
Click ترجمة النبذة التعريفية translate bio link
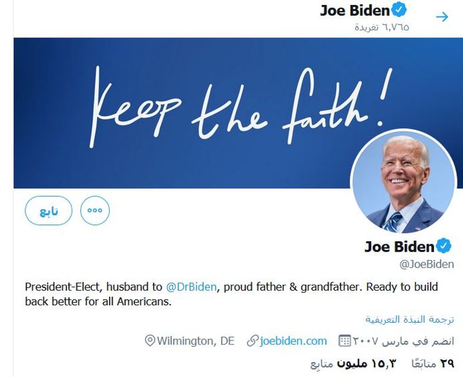(x=409, y=319)
